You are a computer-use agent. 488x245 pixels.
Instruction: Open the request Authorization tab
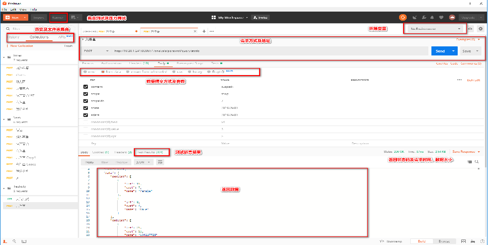pyautogui.click(x=111, y=63)
